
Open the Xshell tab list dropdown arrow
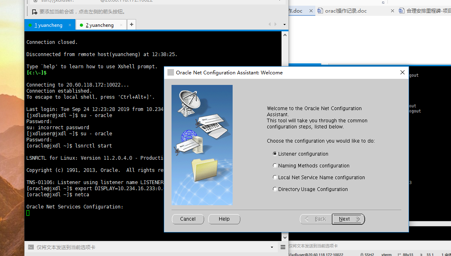pyautogui.click(x=284, y=25)
